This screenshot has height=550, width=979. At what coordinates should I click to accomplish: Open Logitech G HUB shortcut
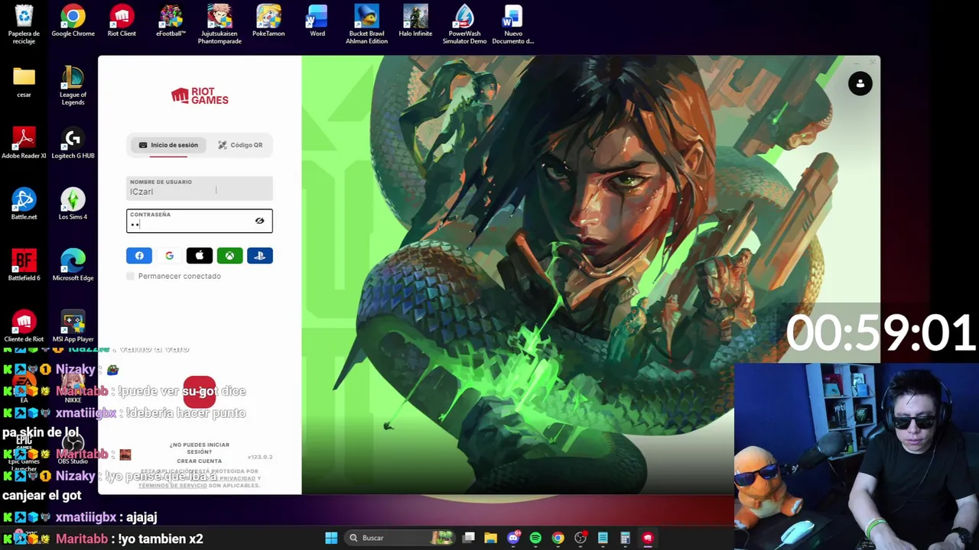tap(73, 143)
